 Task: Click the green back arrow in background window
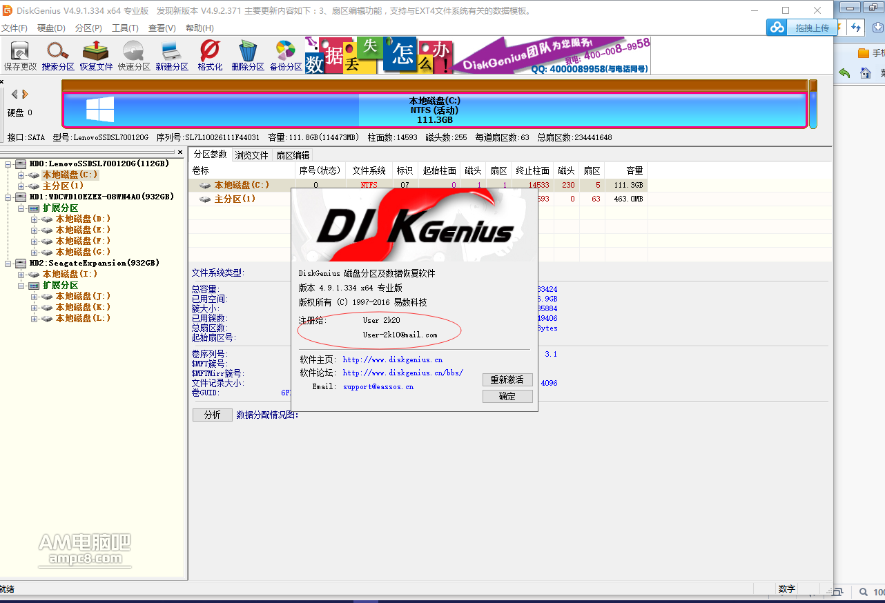click(x=844, y=72)
